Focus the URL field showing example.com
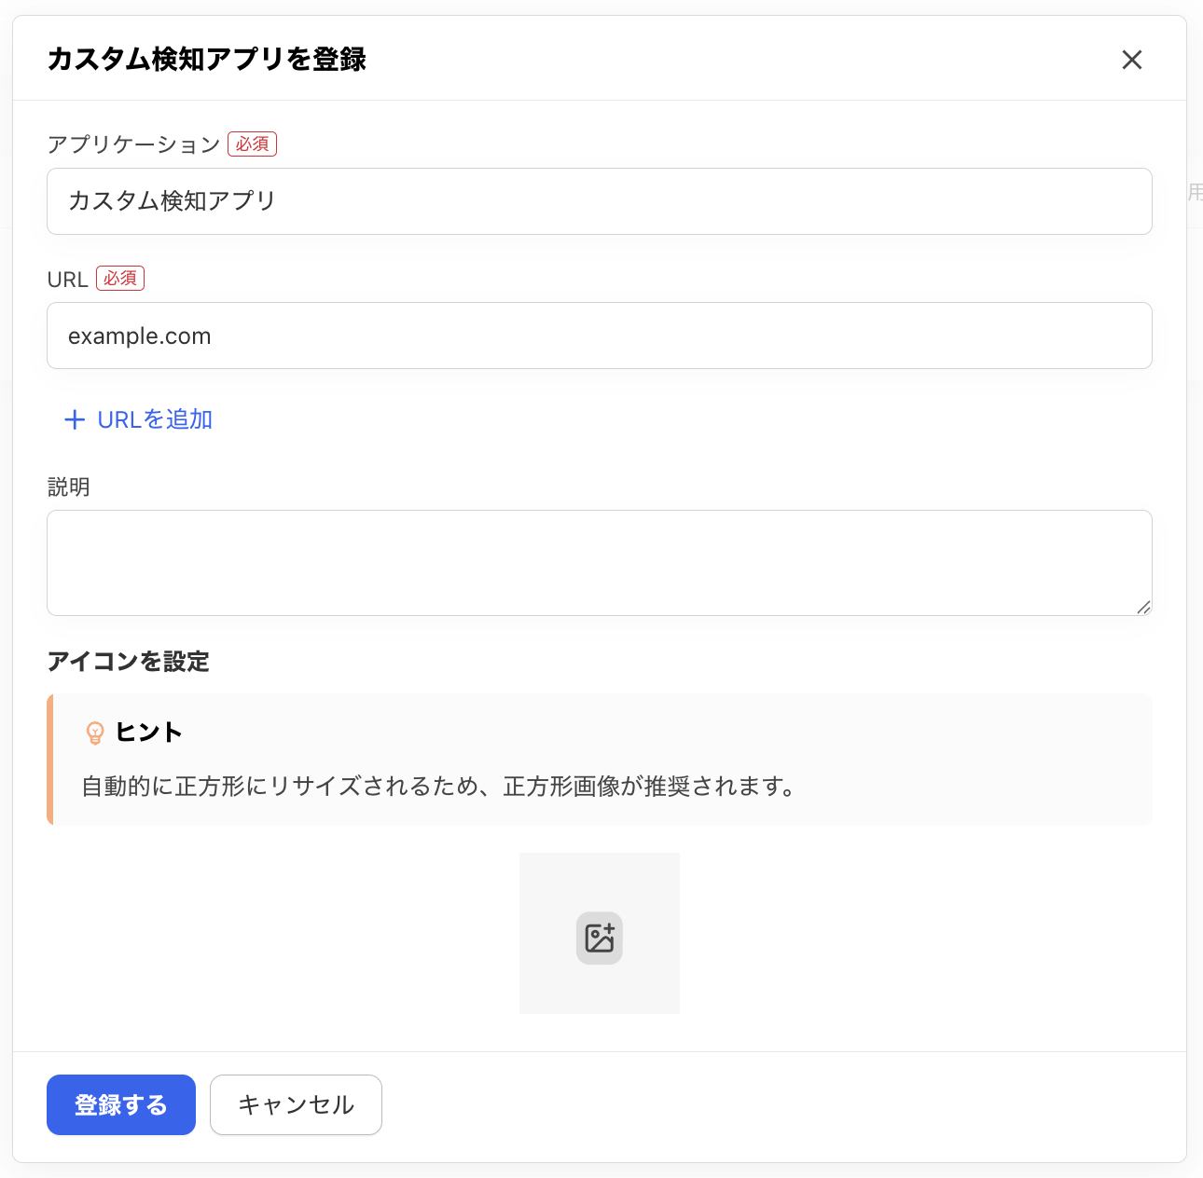Image resolution: width=1203 pixels, height=1178 pixels. point(599,336)
